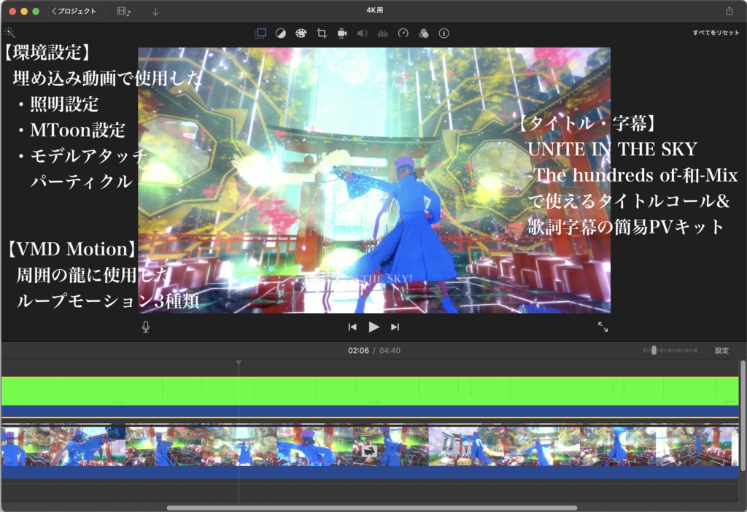Screen dimensions: 747x512
Task: Select the Crop tool
Action: (320, 33)
